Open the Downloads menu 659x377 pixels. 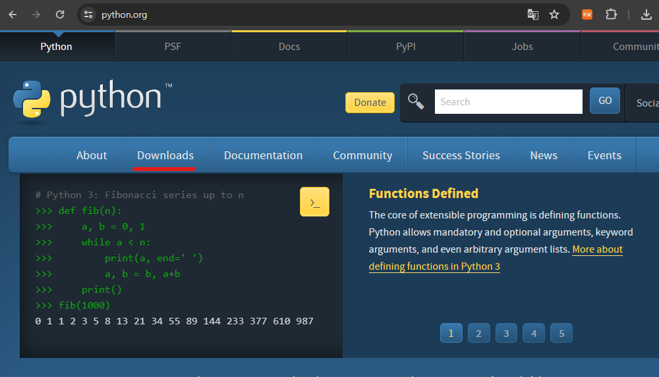click(165, 155)
